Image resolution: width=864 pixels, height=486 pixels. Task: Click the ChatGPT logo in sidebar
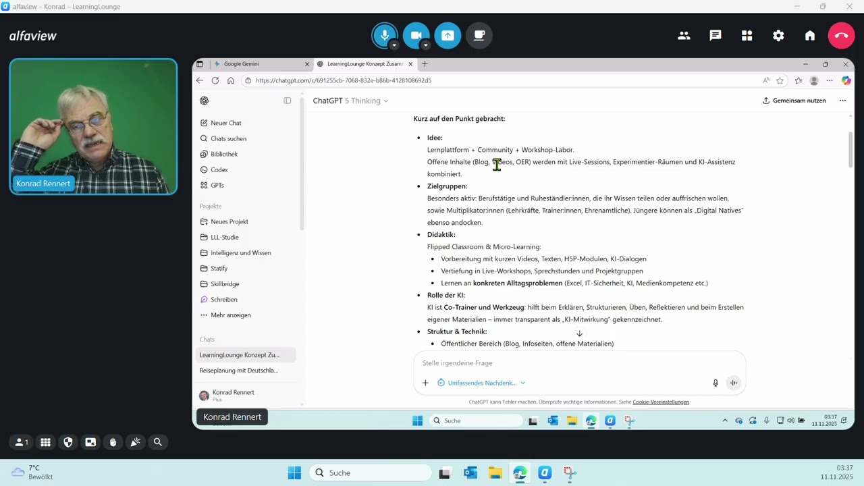(205, 101)
